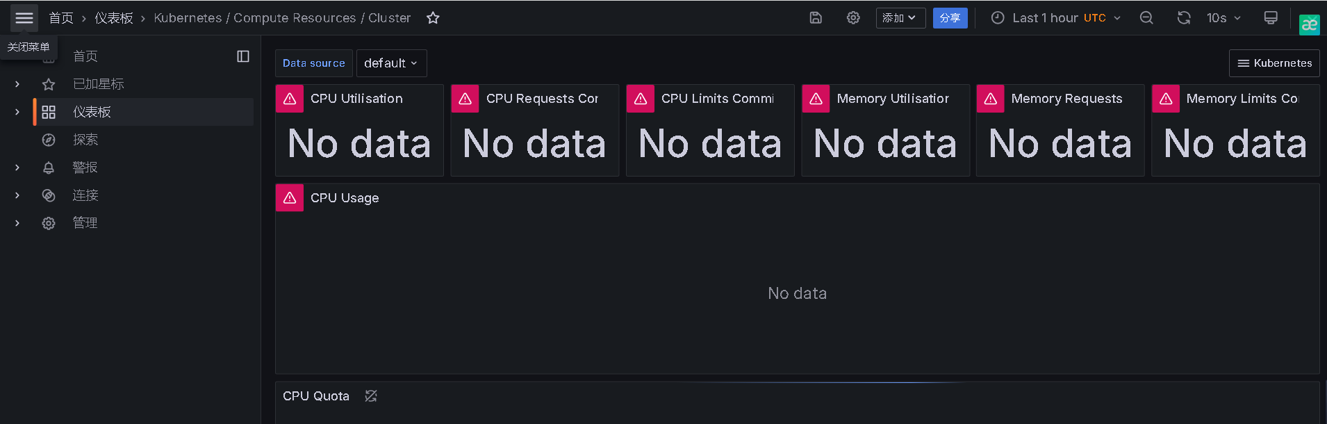Open the 添加 add dropdown button
The image size is (1327, 424).
point(900,18)
